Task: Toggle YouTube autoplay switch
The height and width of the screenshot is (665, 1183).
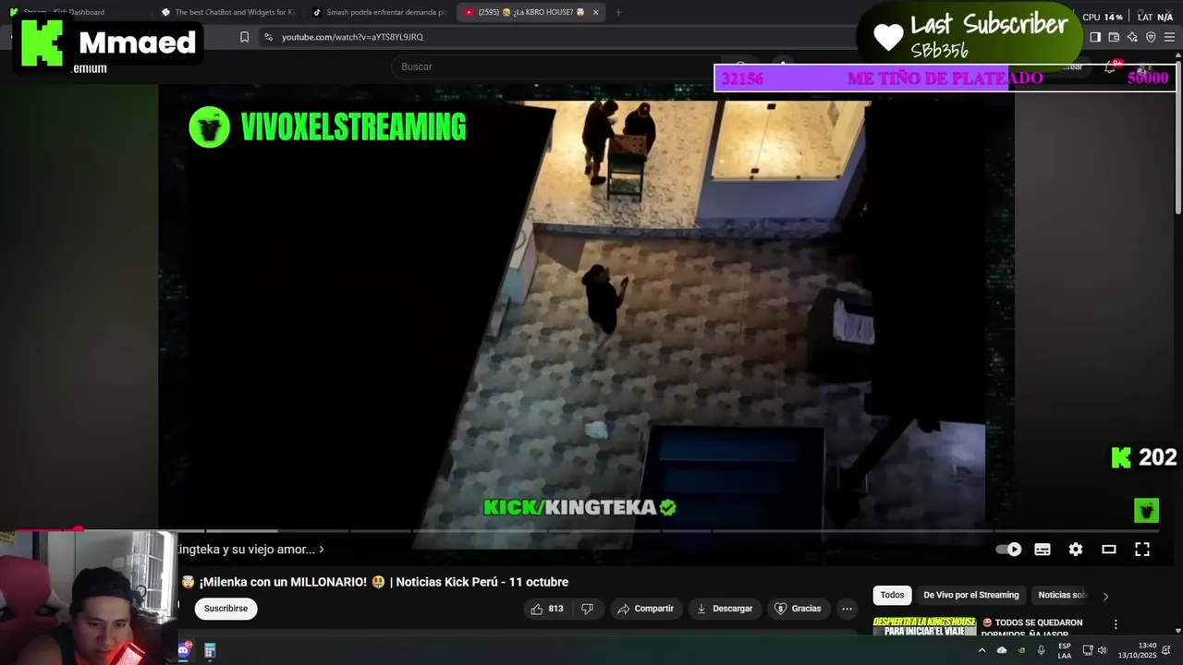Action: pos(1008,550)
